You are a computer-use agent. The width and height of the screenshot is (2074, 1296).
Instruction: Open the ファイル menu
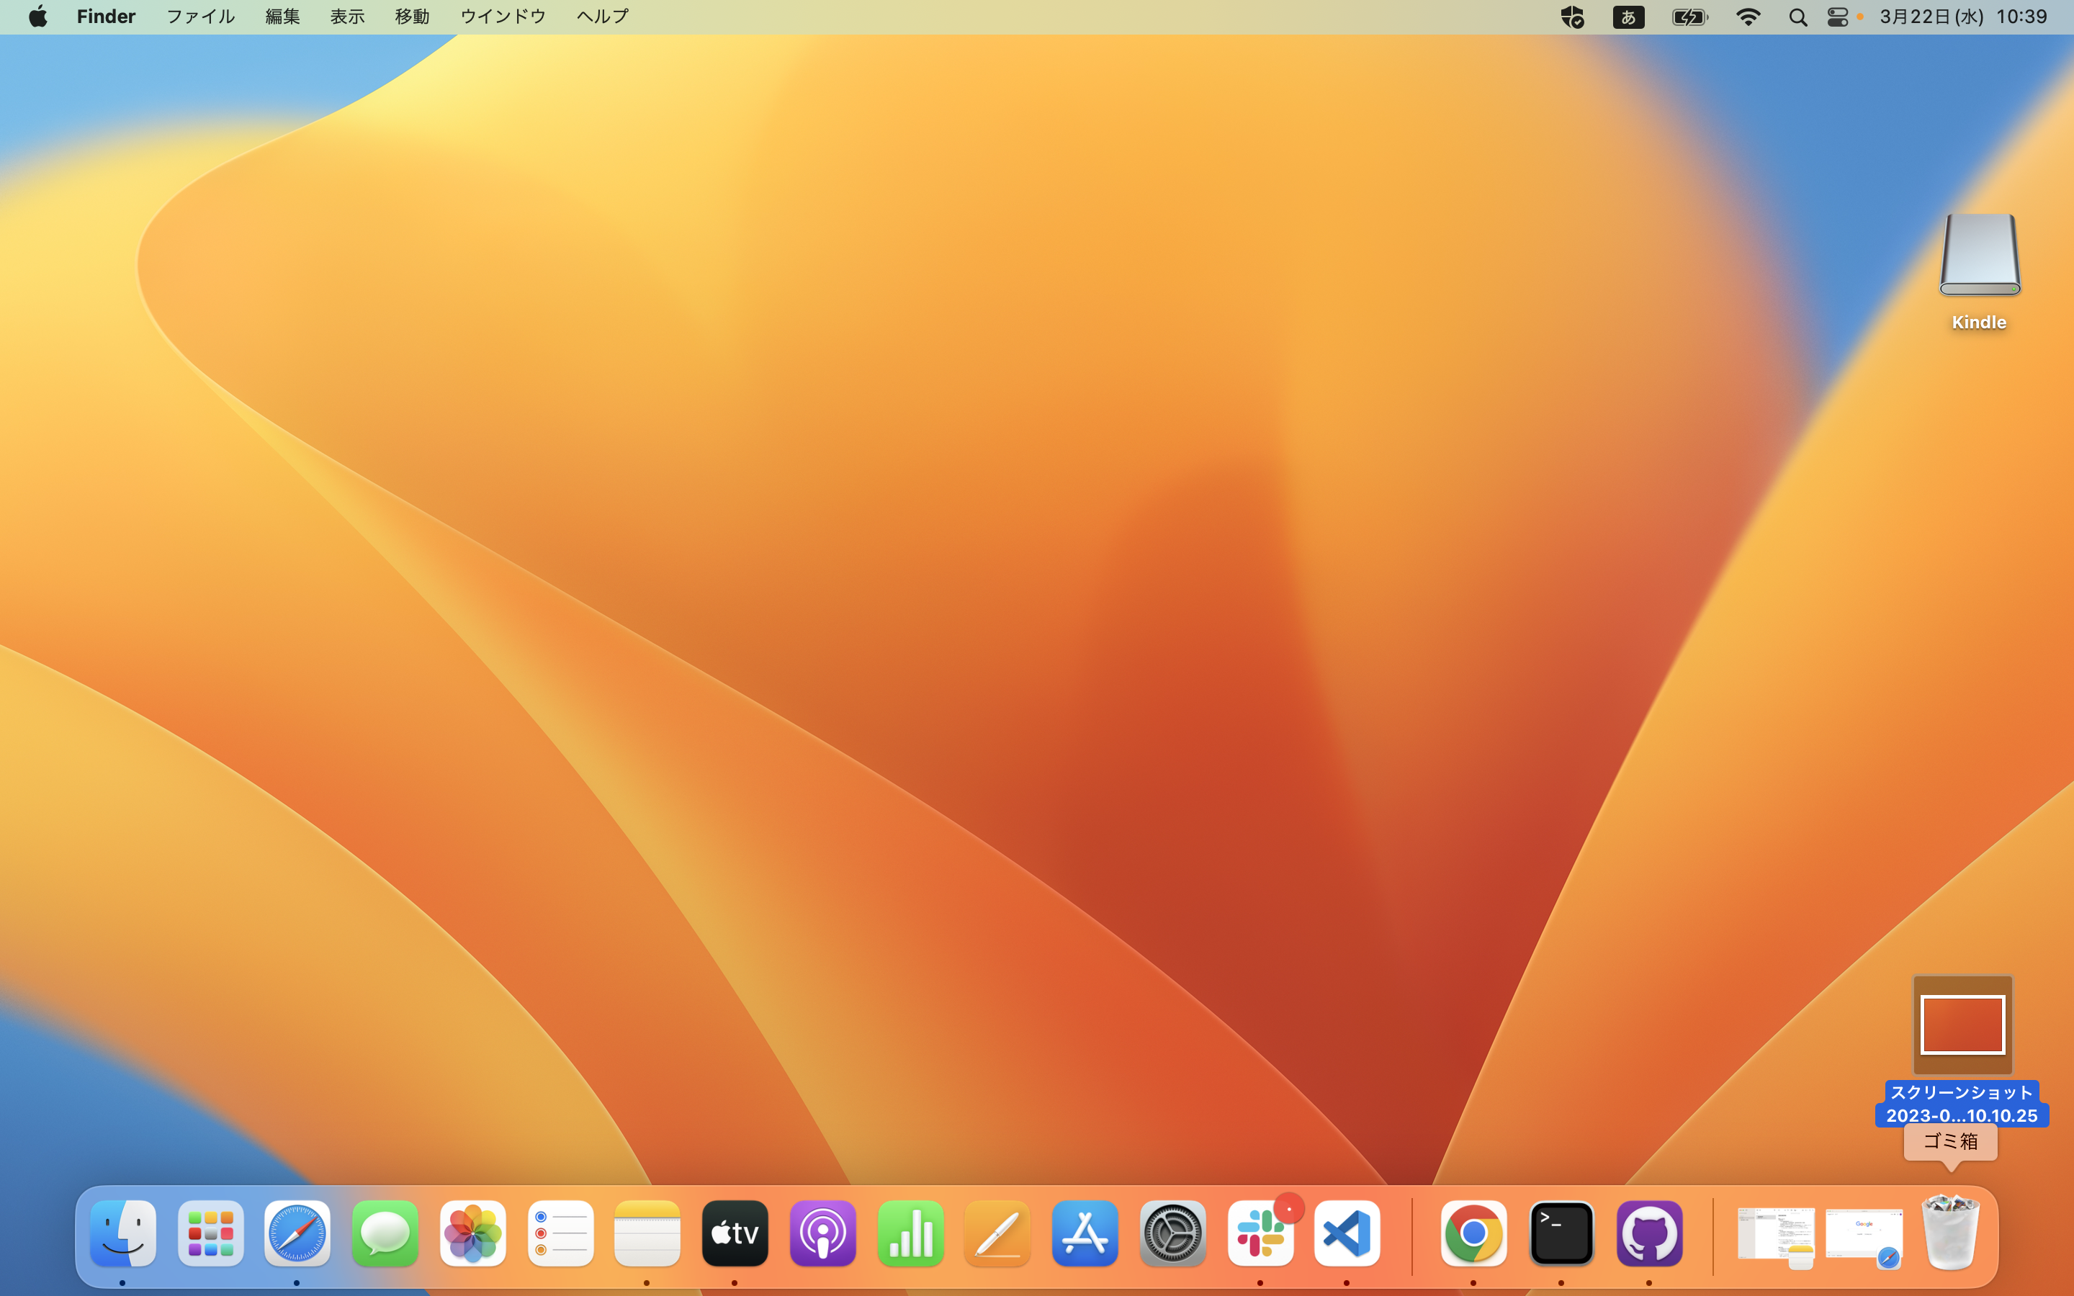(x=200, y=17)
